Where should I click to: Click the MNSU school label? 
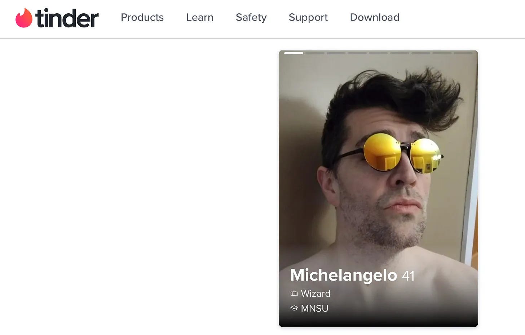pyautogui.click(x=314, y=309)
